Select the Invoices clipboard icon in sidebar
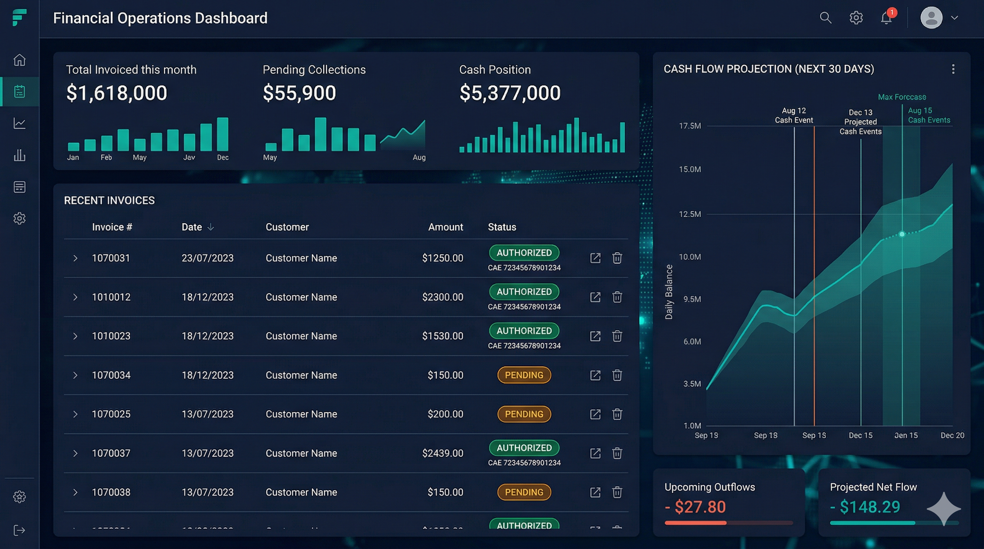The height and width of the screenshot is (549, 984). 19,91
